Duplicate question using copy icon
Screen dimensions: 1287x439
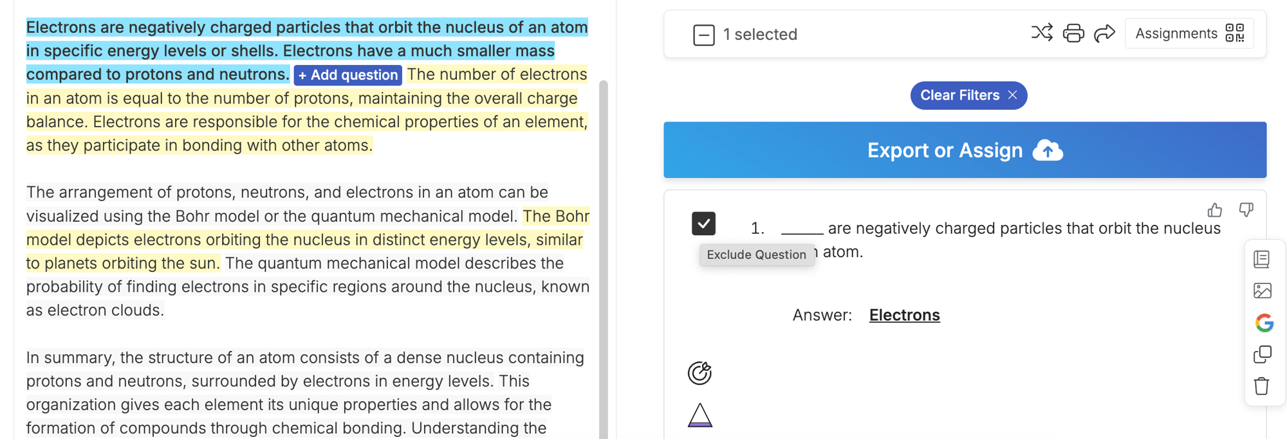(1263, 354)
